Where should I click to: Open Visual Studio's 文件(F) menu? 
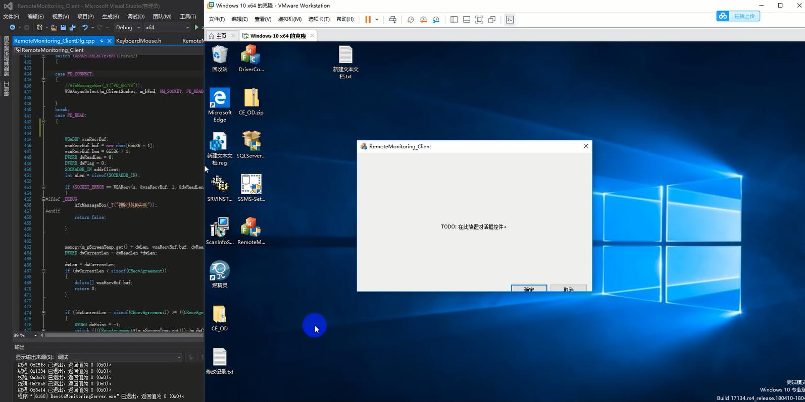[11, 17]
